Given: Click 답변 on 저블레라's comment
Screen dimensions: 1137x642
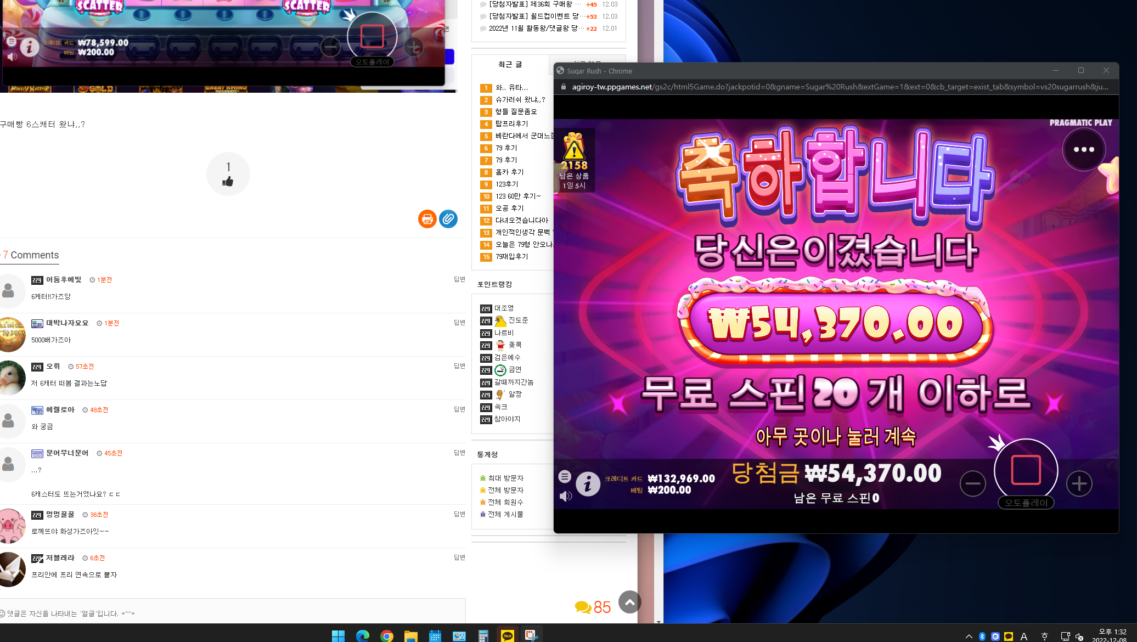Looking at the screenshot, I should [x=459, y=557].
